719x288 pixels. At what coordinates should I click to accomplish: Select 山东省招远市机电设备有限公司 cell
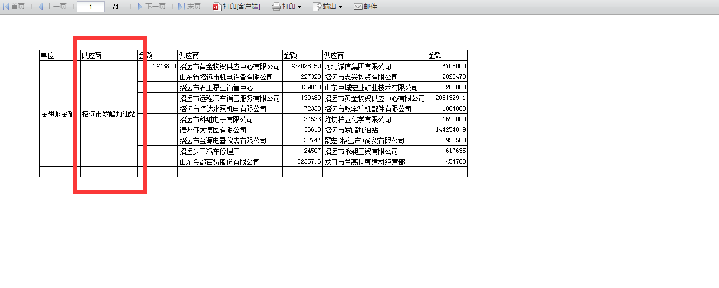click(230, 76)
